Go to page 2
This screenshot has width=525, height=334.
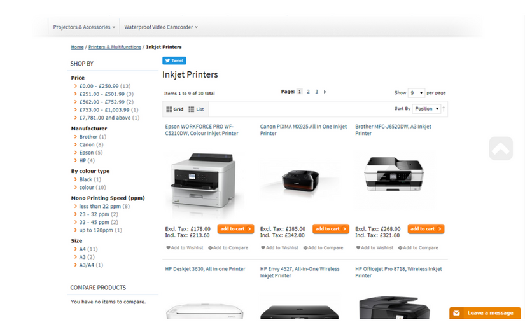[308, 92]
